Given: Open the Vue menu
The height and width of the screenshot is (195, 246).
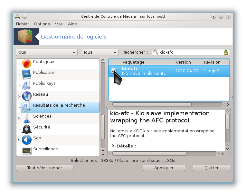Looking at the screenshot, I should pos(59,24).
